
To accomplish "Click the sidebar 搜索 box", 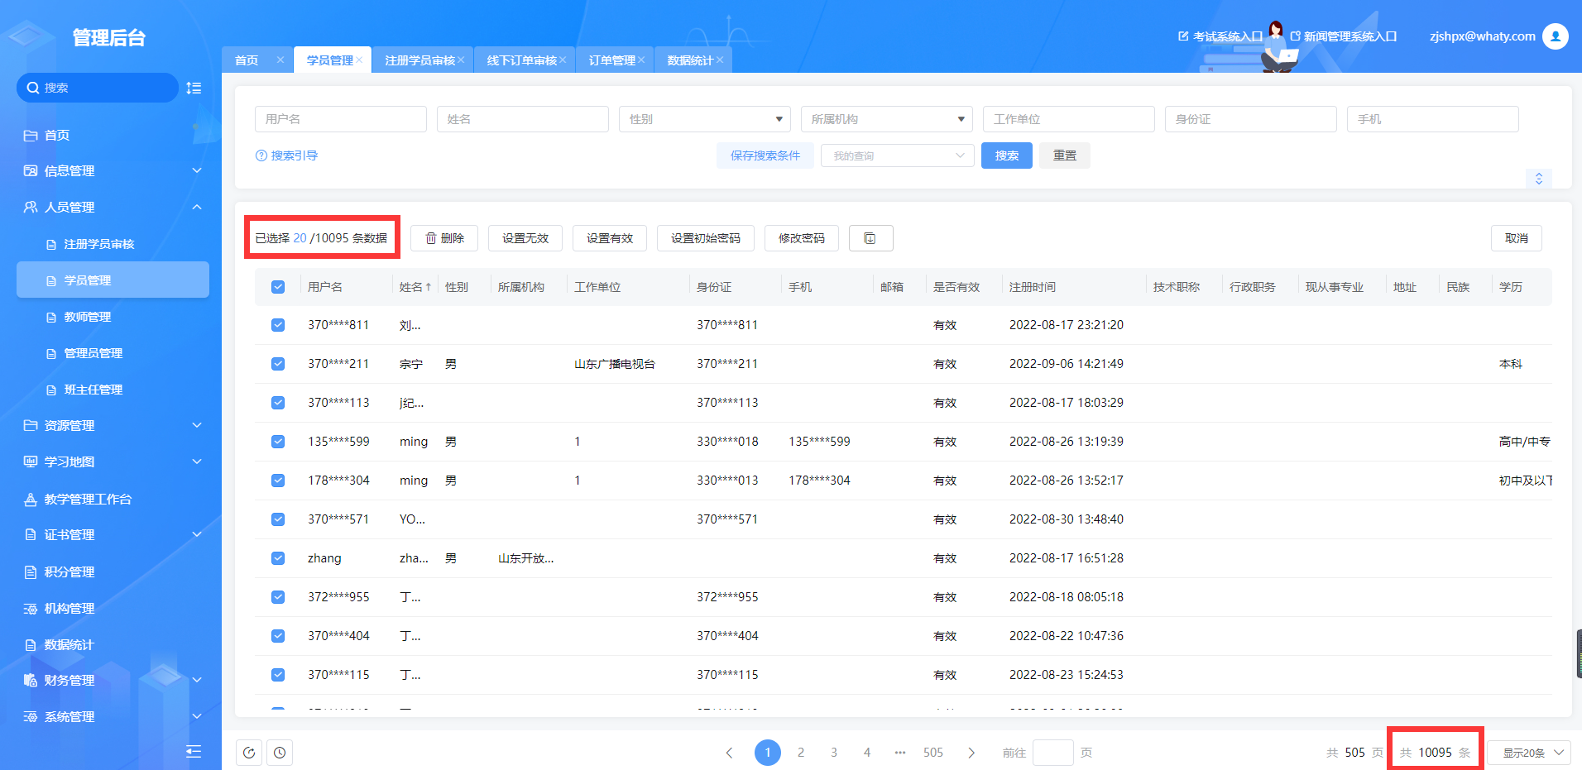I will pyautogui.click(x=98, y=88).
